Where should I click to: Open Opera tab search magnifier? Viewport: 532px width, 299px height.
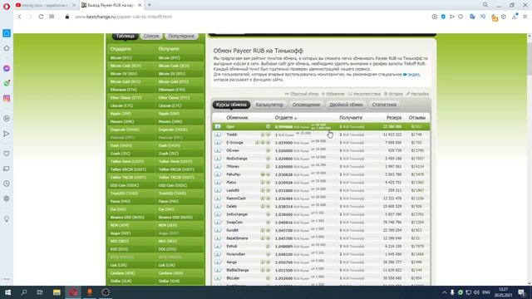click(x=485, y=5)
